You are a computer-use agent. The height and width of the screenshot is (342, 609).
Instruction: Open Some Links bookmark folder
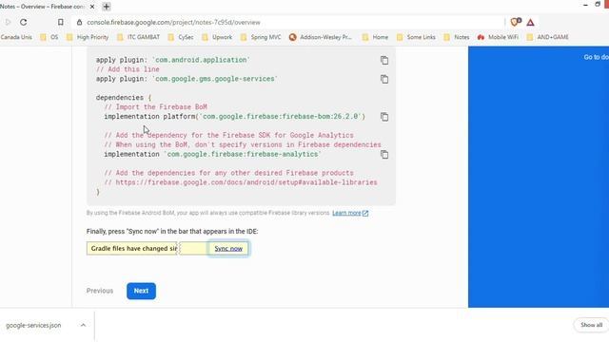[x=416, y=37]
